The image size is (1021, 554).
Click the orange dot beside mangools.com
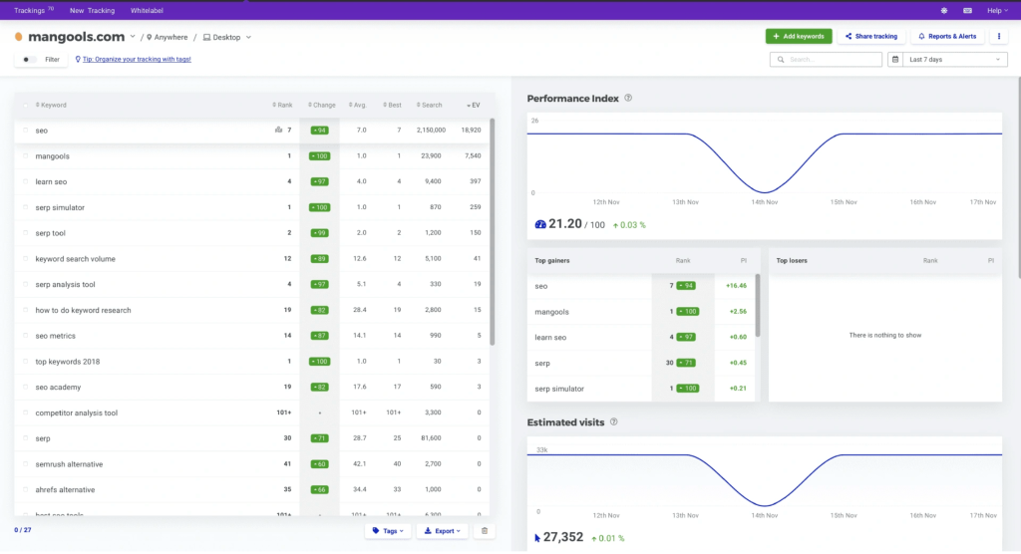coord(19,37)
